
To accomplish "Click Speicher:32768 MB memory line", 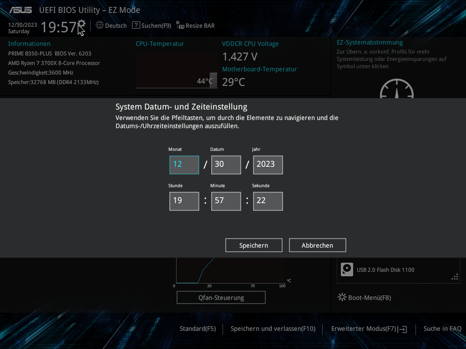I will [x=53, y=82].
